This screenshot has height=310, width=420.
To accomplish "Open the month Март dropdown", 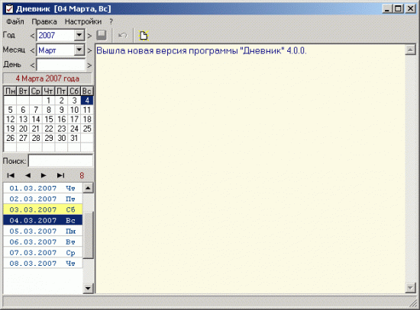I will (x=79, y=50).
